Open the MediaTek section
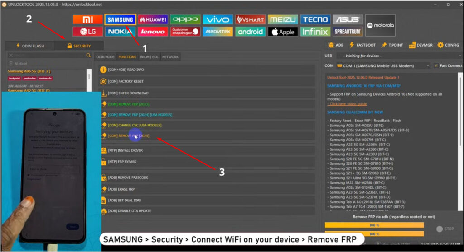This screenshot has height=252, width=464. [218, 32]
